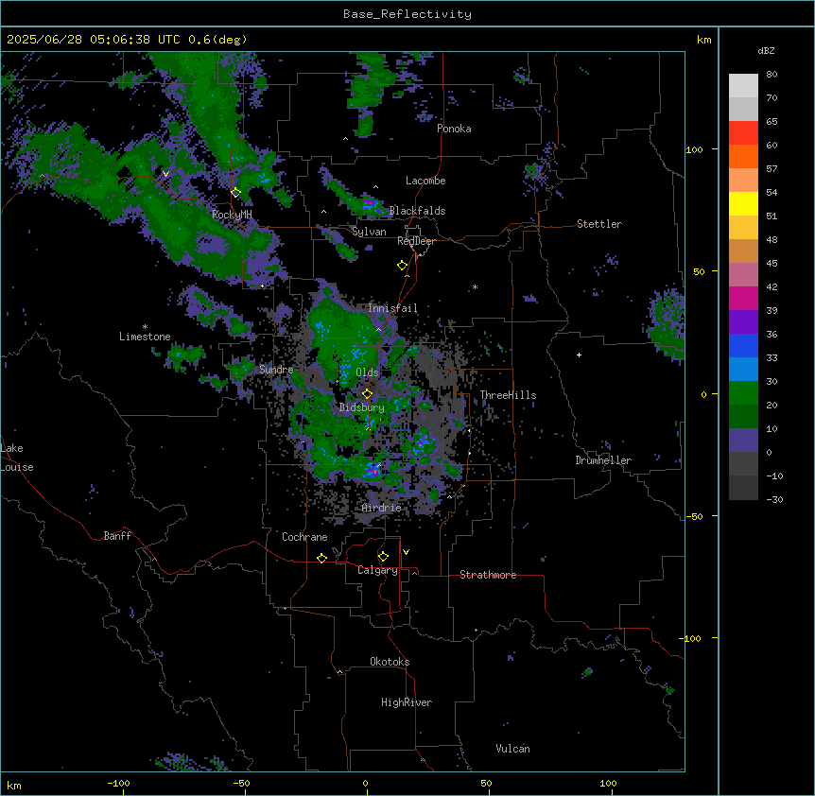Click the Drumheller label
The width and height of the screenshot is (815, 796).
(603, 460)
